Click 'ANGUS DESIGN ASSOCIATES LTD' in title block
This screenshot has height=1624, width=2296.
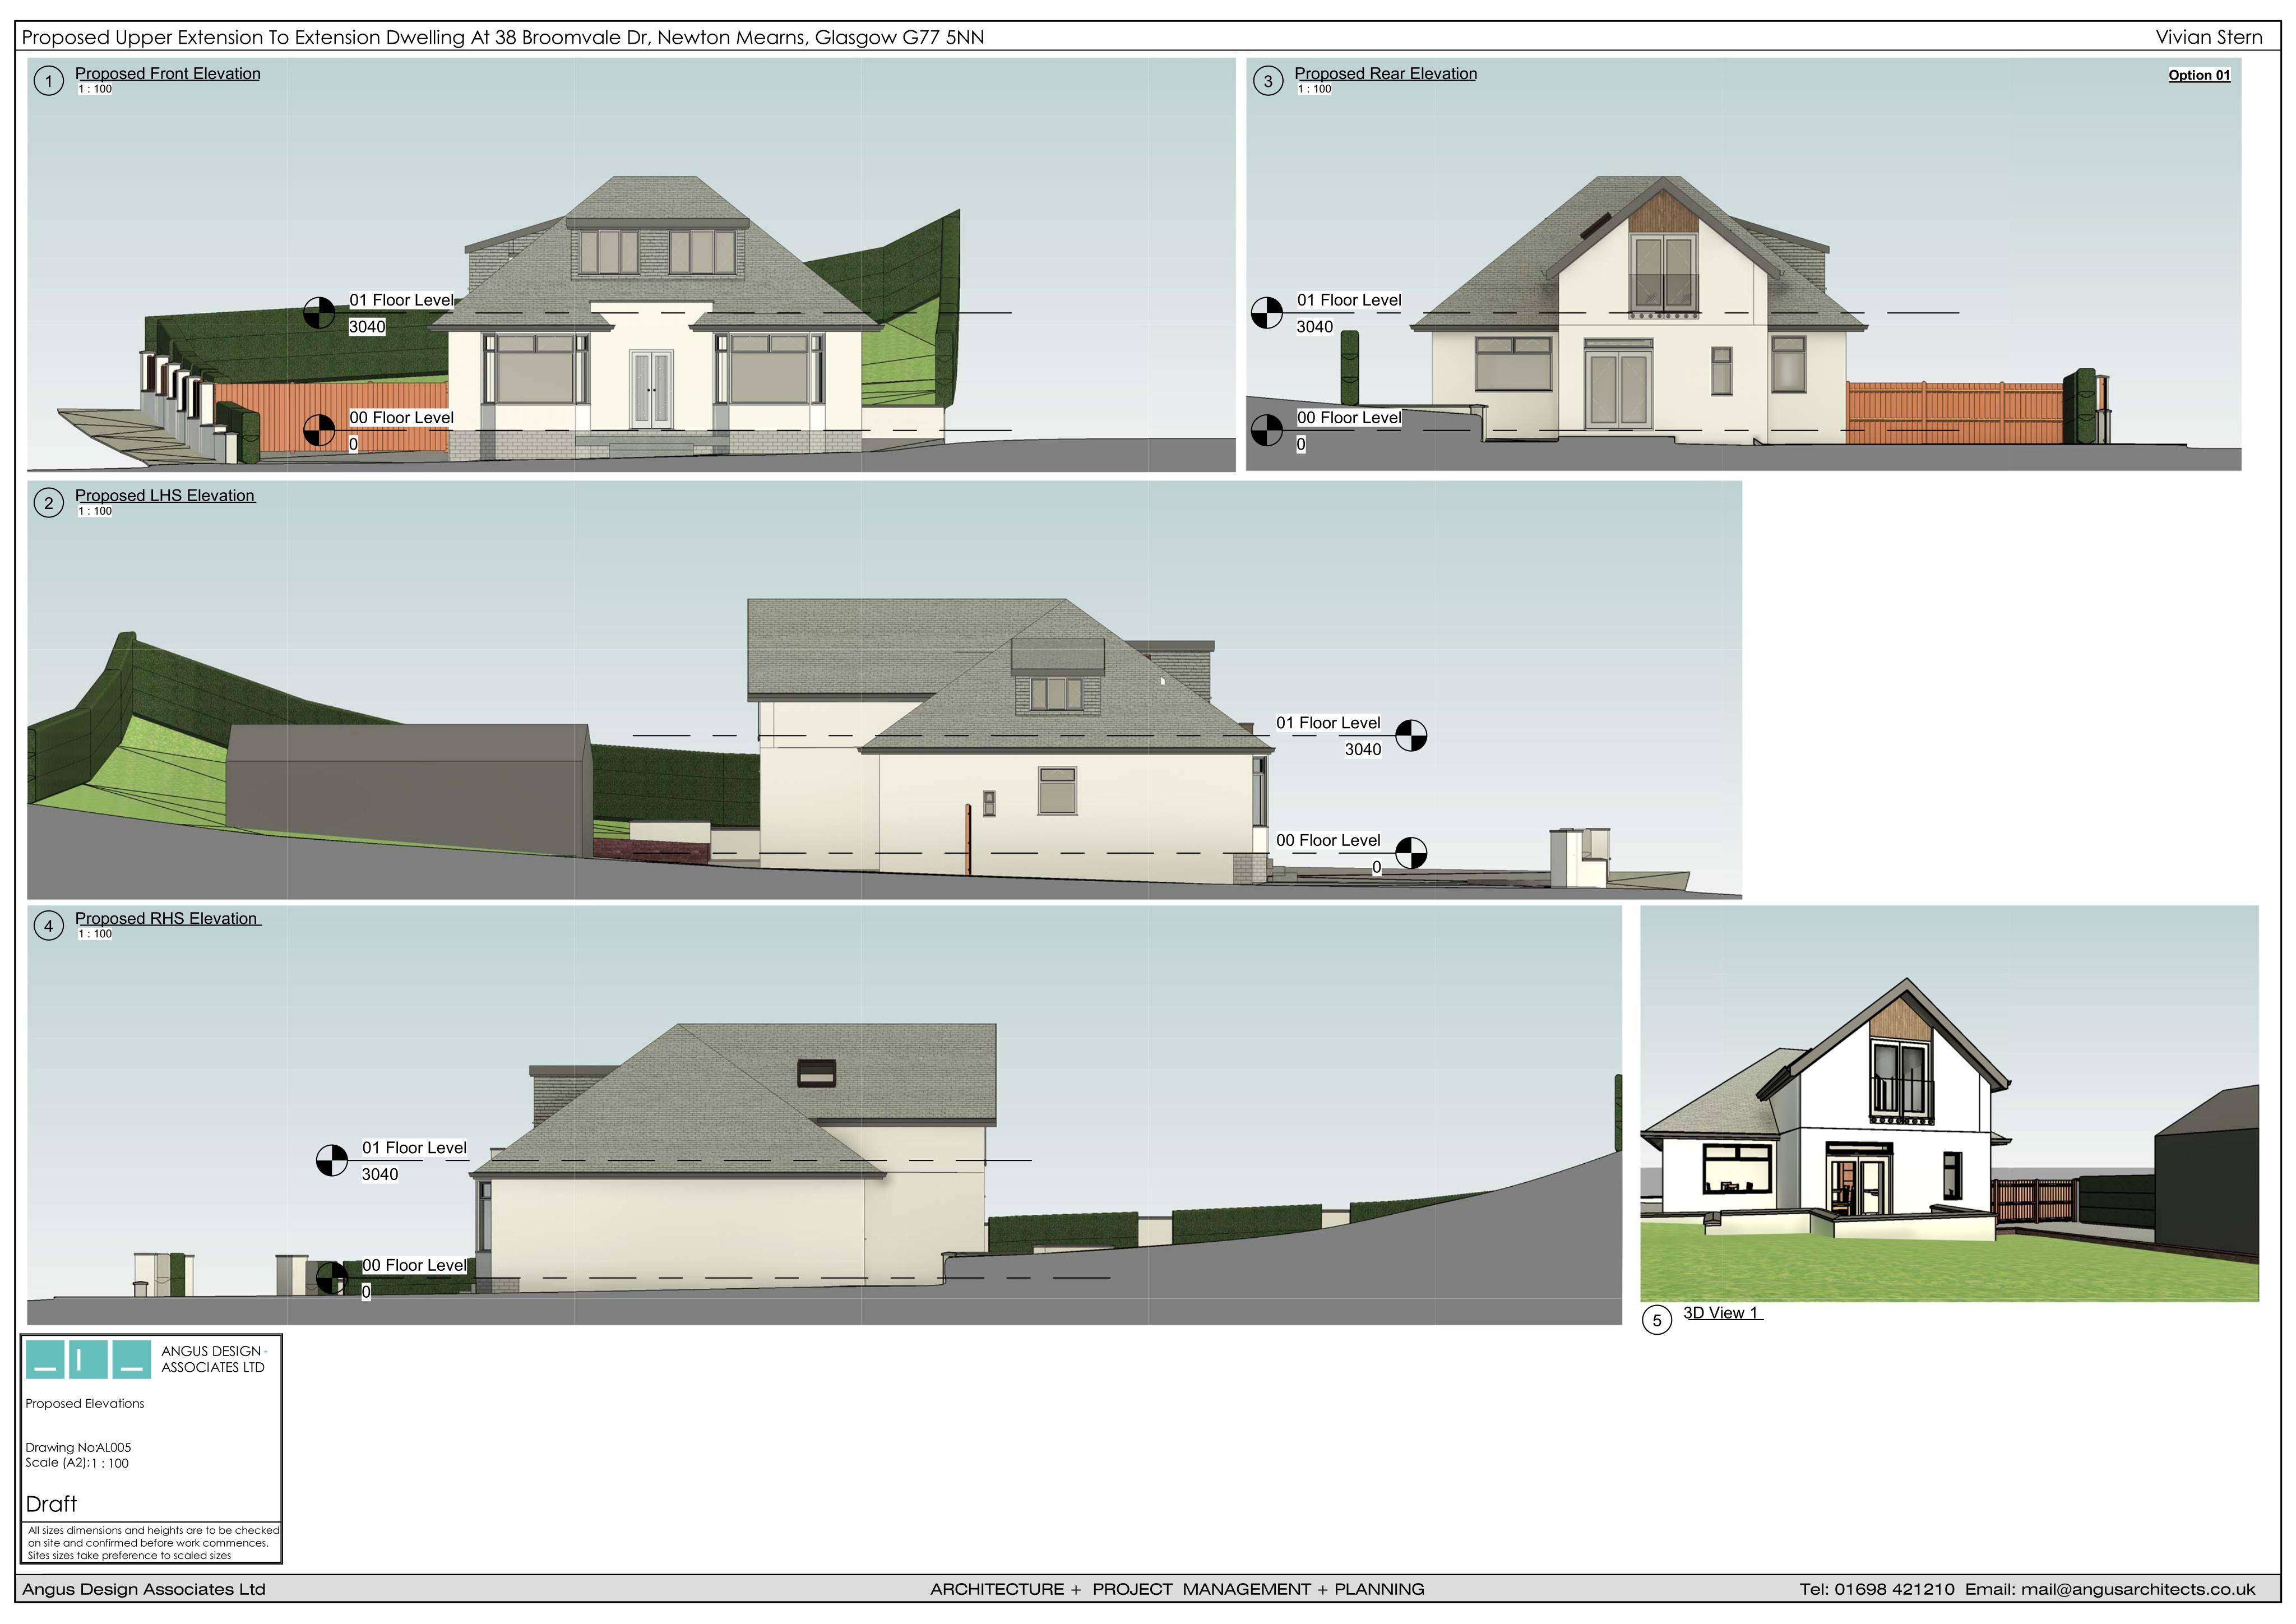coord(213,1359)
